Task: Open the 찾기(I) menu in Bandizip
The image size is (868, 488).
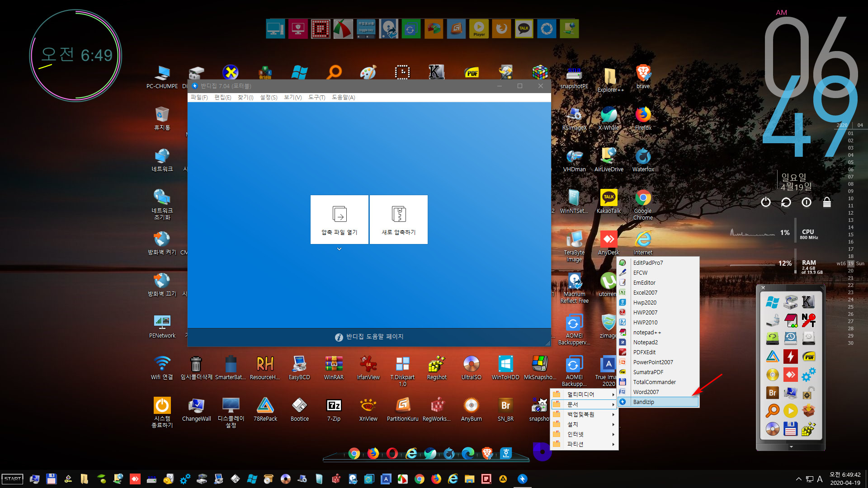Action: tap(245, 98)
